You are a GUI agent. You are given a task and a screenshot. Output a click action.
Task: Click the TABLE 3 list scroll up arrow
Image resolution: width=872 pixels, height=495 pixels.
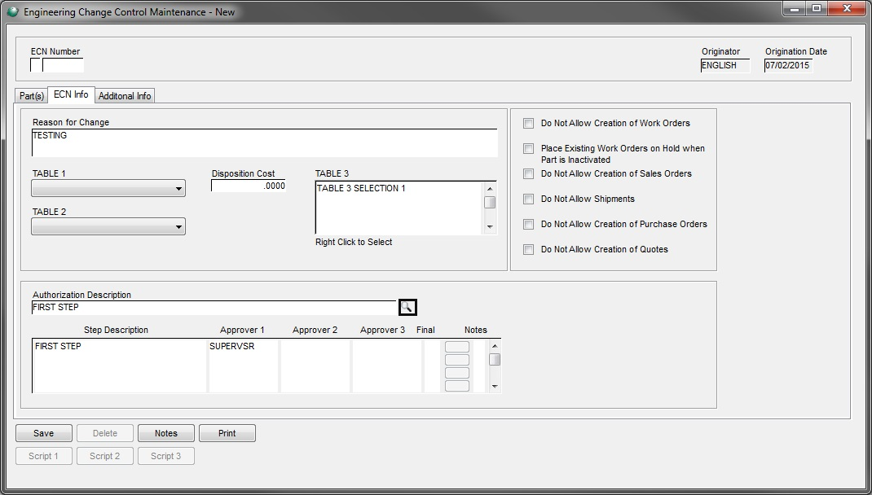[x=490, y=189]
